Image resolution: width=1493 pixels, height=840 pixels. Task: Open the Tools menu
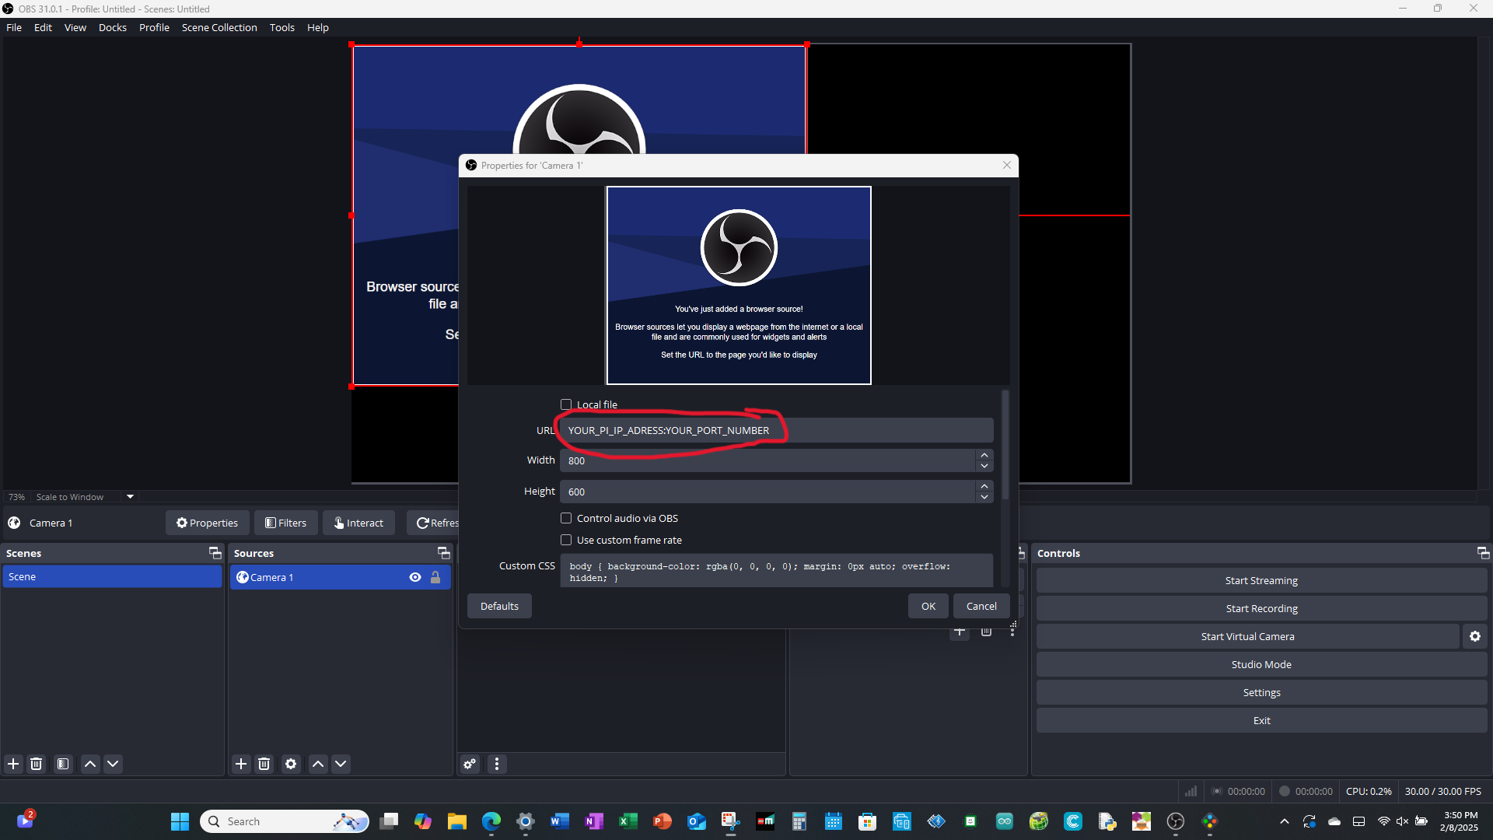click(282, 27)
